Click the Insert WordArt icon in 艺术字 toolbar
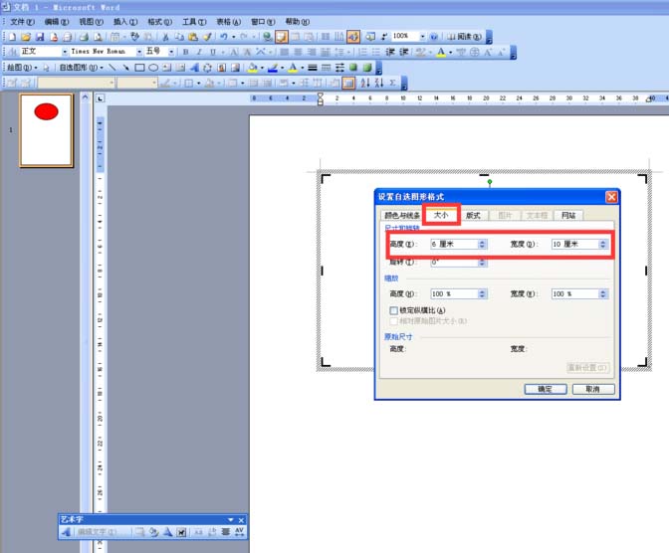This screenshot has width=669, height=553. [66, 532]
